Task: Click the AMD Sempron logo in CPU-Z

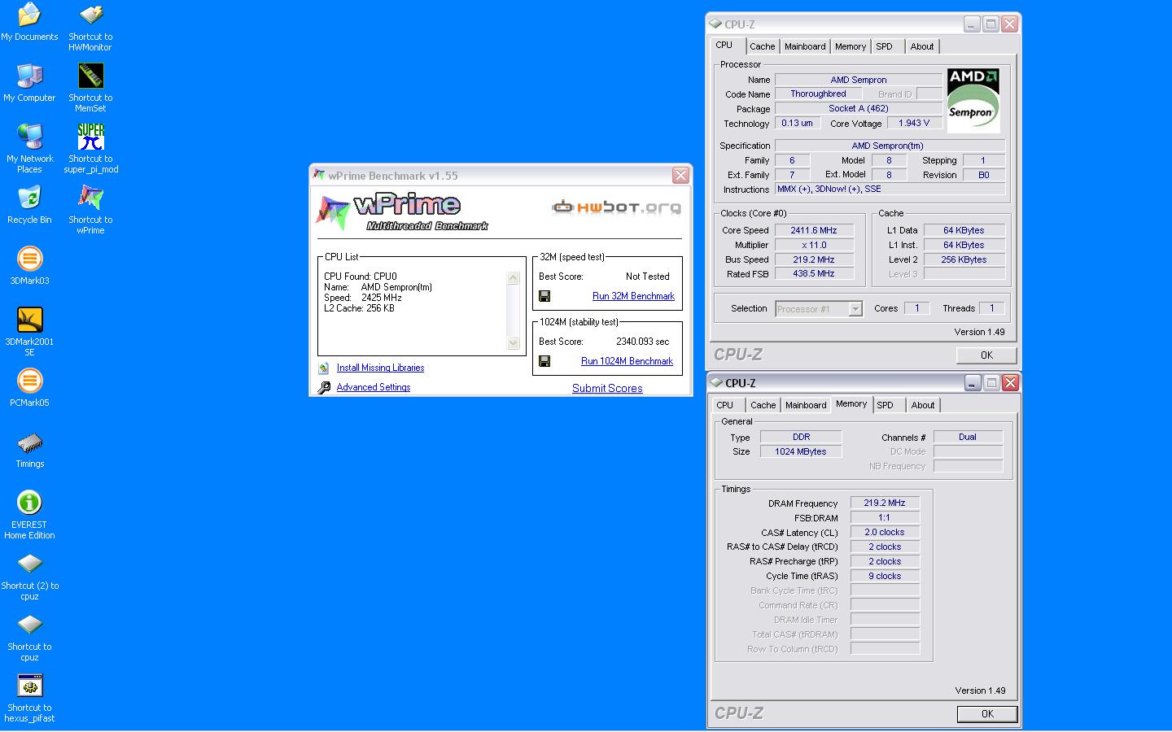Action: point(973,99)
